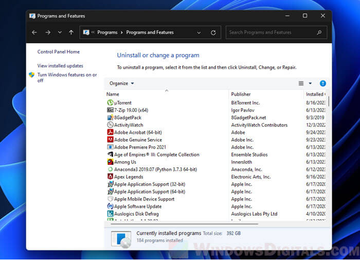Select the Igor Pavlov publisher cell
The image size is (360, 260).
coord(243,110)
